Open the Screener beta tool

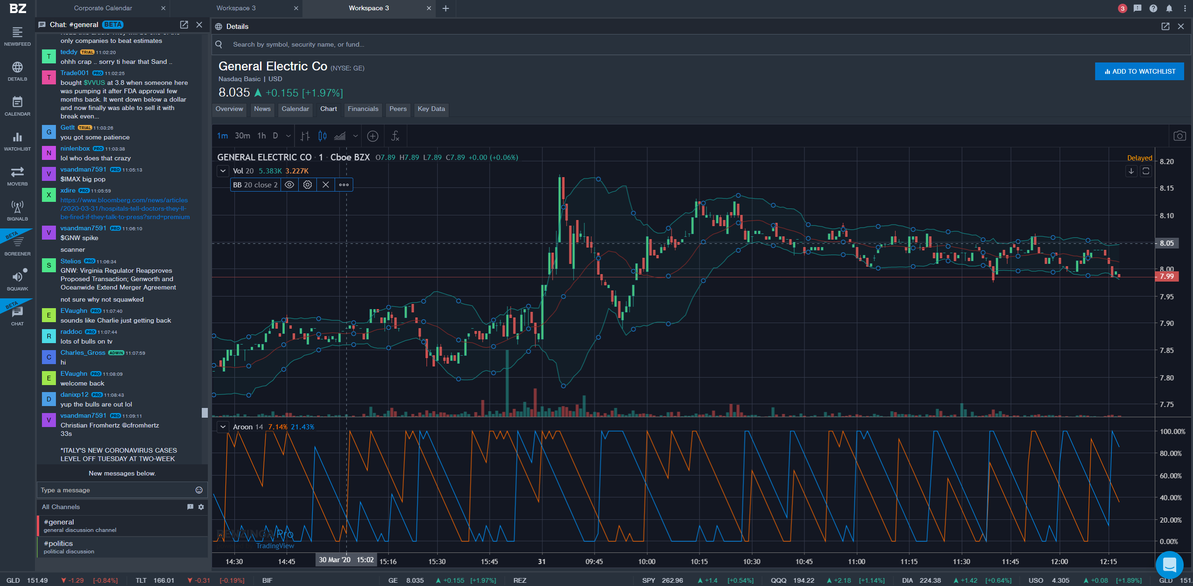17,246
